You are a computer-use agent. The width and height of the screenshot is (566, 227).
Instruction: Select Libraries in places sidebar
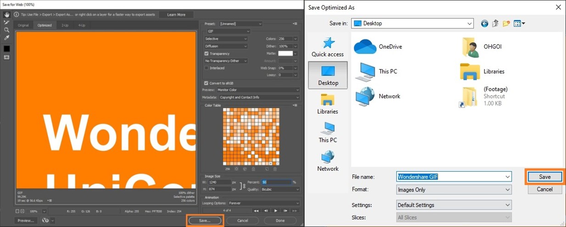(328, 104)
